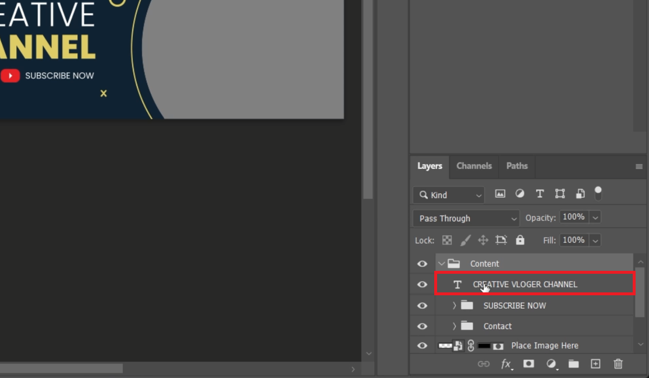Select CREATIVE VLOGER CHANNEL text layer
Screen dimensions: 649x378
(x=535, y=284)
